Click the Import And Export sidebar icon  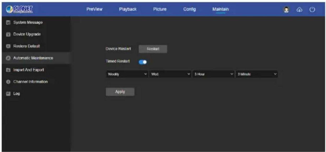(x=8, y=70)
